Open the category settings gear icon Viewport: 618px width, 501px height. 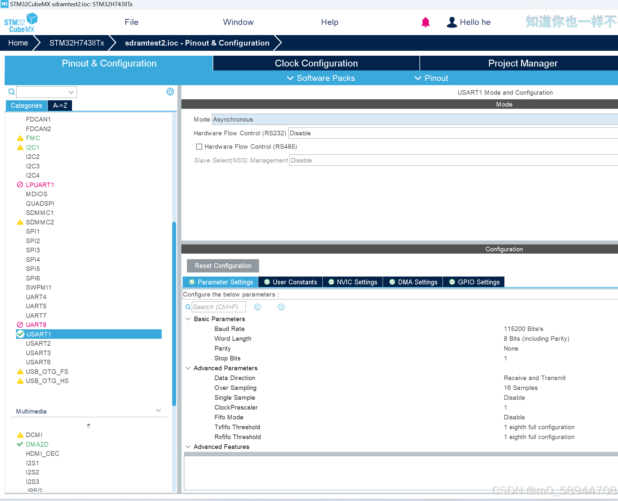tap(170, 92)
